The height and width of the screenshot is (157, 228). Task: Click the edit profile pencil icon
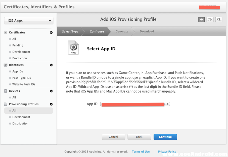click(x=210, y=20)
